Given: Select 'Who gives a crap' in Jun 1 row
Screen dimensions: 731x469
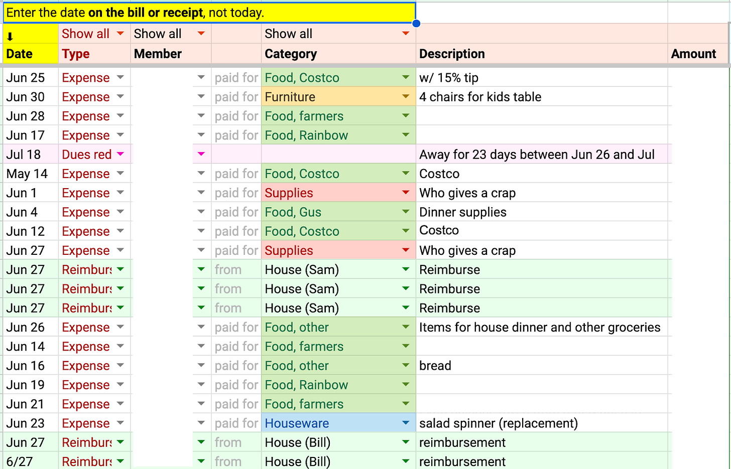Looking at the screenshot, I should [x=542, y=193].
